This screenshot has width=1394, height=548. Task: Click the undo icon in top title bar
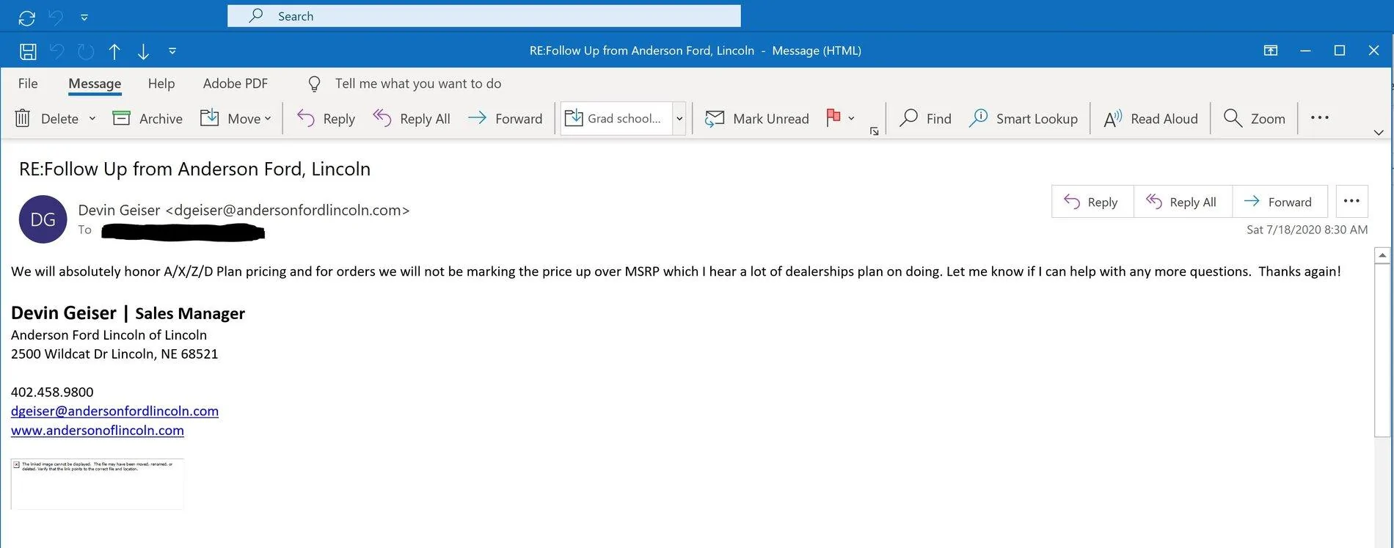56,18
